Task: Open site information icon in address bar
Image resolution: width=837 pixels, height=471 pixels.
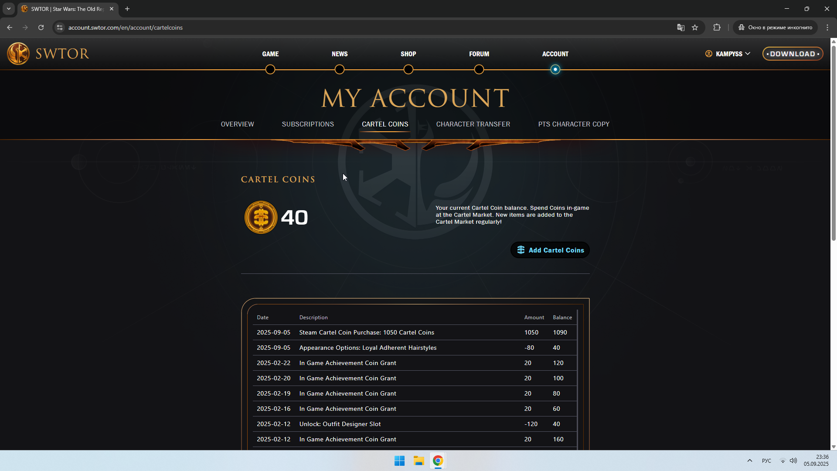Action: click(x=60, y=27)
